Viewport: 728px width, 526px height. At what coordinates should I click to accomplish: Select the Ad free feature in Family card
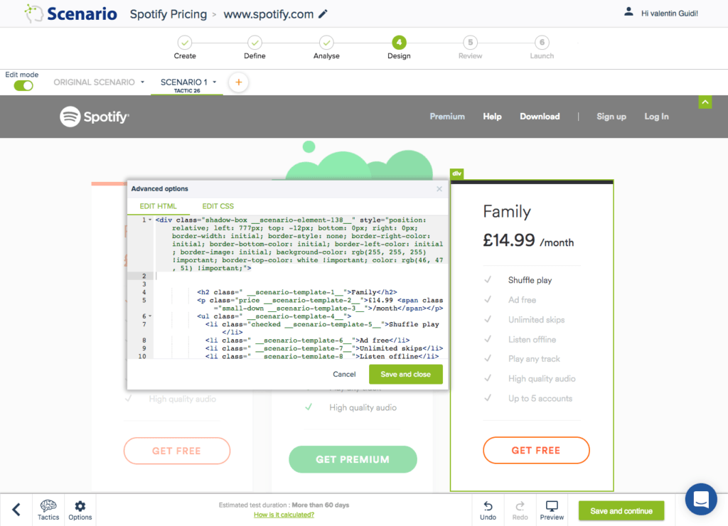coord(522,300)
